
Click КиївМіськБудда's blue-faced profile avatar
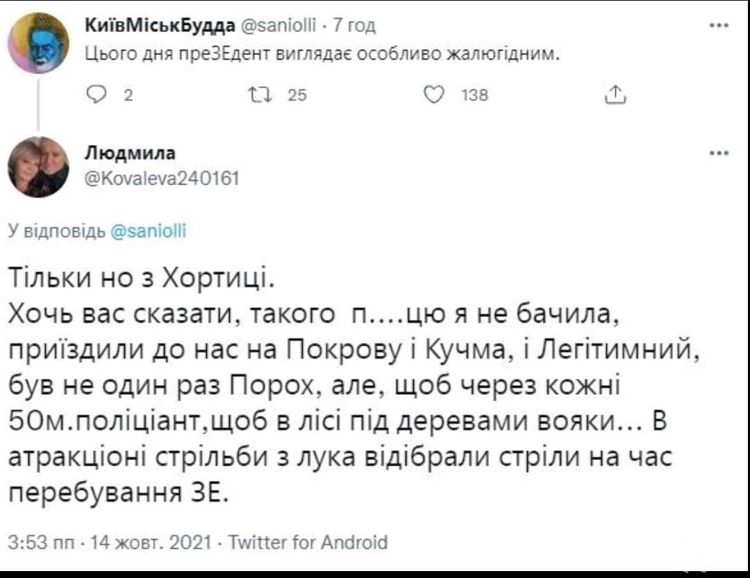pyautogui.click(x=38, y=42)
